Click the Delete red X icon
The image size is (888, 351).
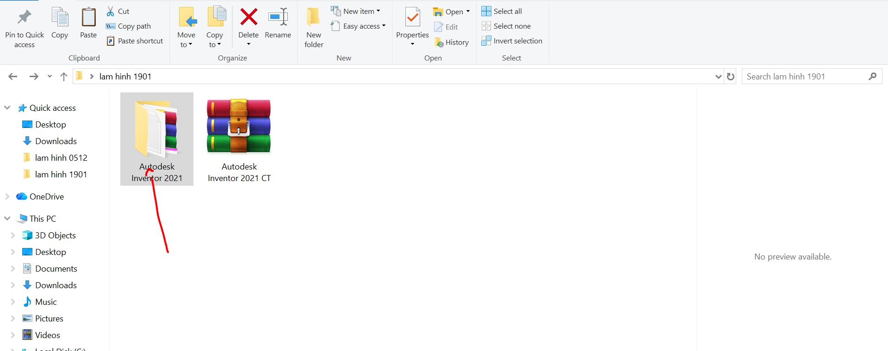point(248,18)
